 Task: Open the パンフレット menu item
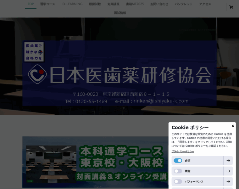pos(184,4)
